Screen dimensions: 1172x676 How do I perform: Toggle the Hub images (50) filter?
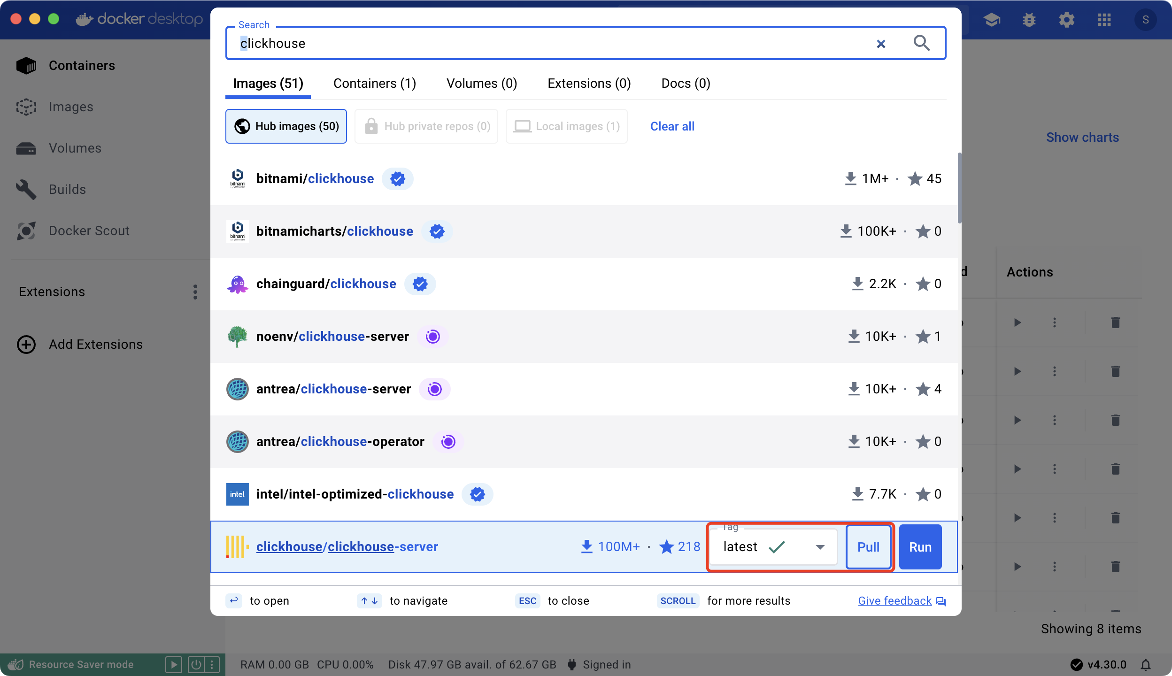coord(286,126)
